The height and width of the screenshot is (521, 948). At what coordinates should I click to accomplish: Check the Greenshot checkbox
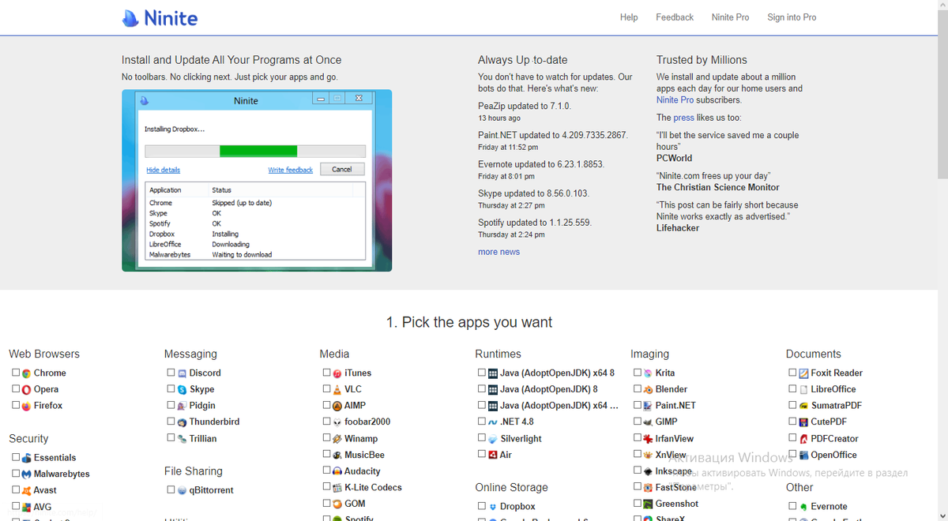click(638, 503)
